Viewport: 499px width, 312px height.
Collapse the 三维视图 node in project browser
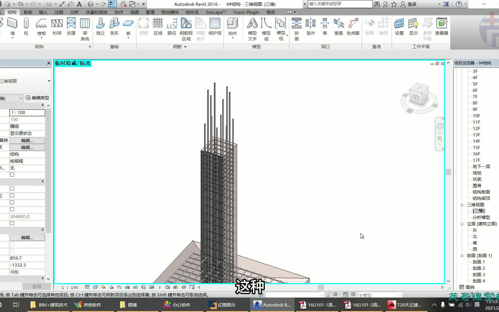461,205
